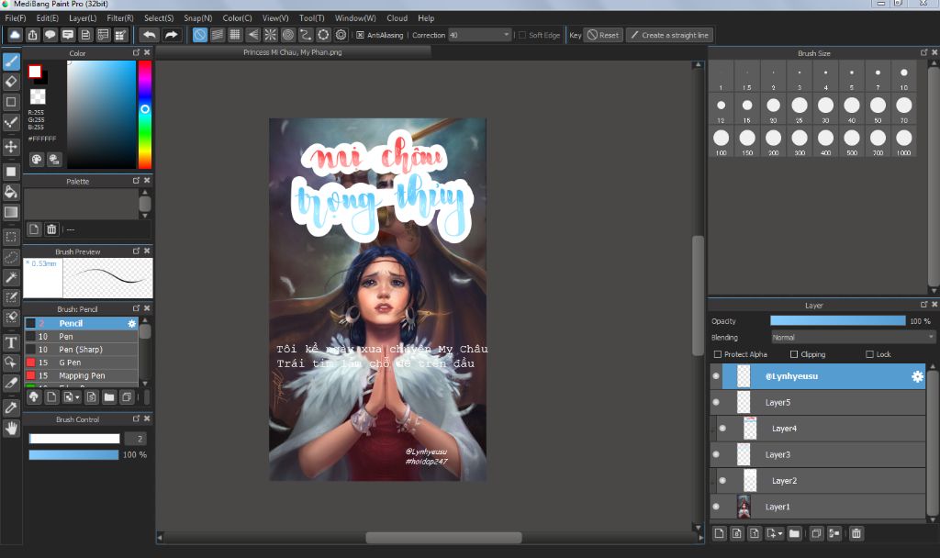
Task: Click the rainbow hue slider bar
Action: tap(144, 115)
